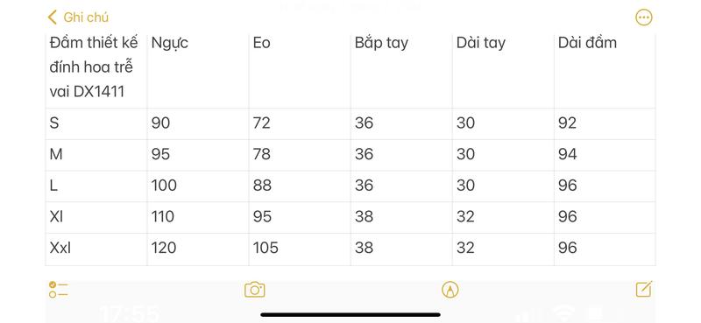This screenshot has height=323, width=701.
Task: Select the Ngực value 120 cell
Action: click(198, 249)
